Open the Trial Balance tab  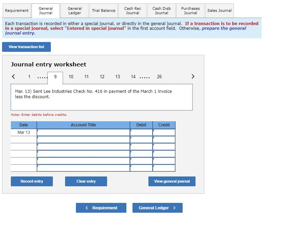click(x=103, y=10)
